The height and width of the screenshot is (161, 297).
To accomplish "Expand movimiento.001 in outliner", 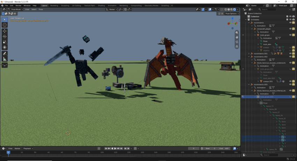I will [249, 53].
